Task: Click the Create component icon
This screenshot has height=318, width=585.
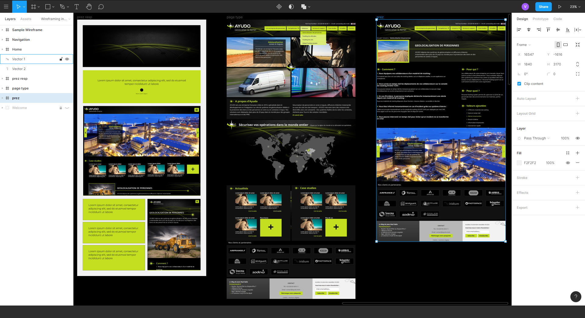Action: click(x=279, y=6)
